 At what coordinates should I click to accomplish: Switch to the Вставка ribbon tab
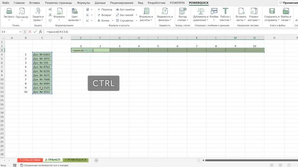[34, 3]
